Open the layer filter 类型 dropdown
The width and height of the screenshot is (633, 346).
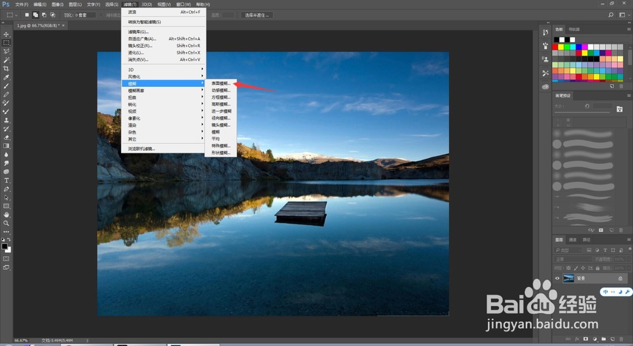pyautogui.click(x=568, y=250)
